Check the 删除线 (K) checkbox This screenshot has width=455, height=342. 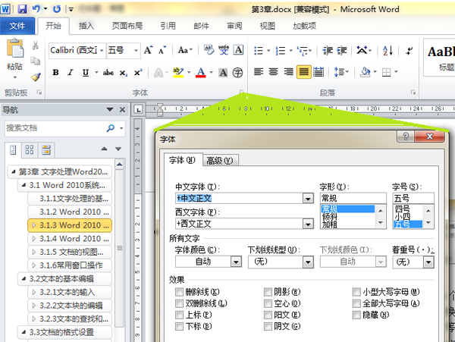point(179,291)
